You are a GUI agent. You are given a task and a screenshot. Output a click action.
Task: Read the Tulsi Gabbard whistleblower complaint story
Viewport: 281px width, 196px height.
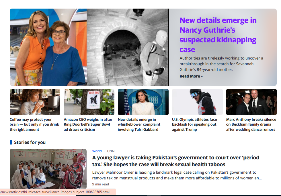(139, 124)
